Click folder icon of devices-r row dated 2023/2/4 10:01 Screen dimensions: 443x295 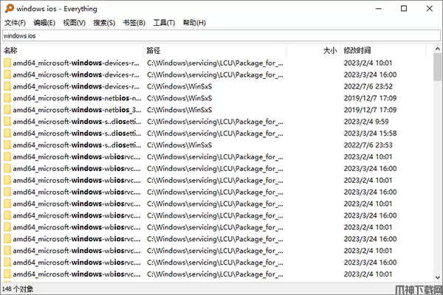coord(7,63)
